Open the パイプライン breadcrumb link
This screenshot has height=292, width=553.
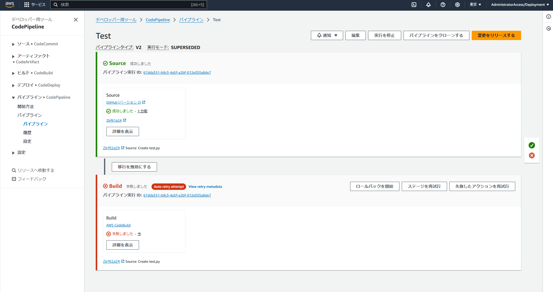tap(191, 20)
